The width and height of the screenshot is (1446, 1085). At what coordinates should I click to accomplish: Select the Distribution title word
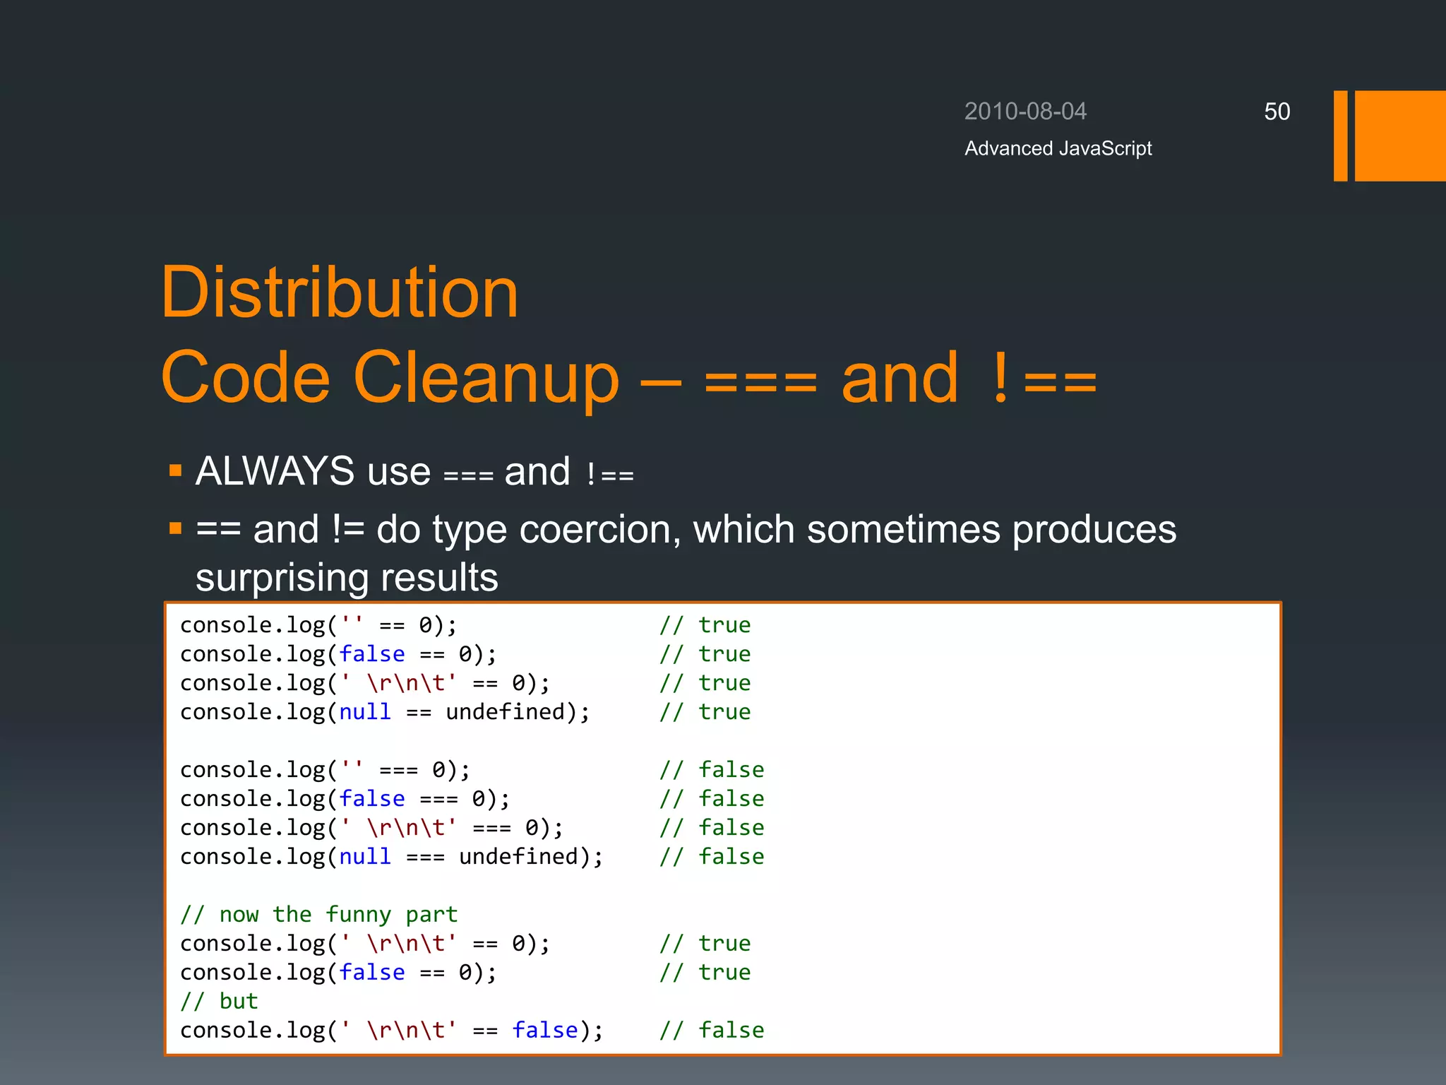pyautogui.click(x=340, y=292)
